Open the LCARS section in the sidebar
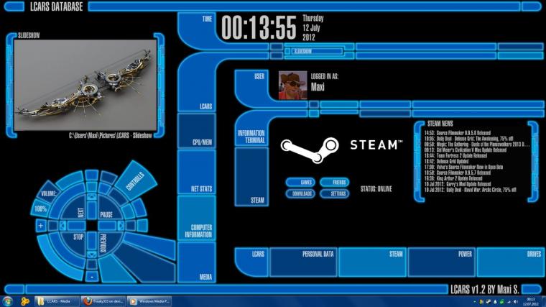Image resolution: width=546 pixels, height=307 pixels. [197, 83]
